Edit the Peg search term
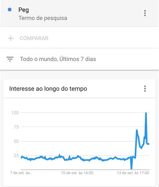This screenshot has width=159, height=187. pos(23,10)
